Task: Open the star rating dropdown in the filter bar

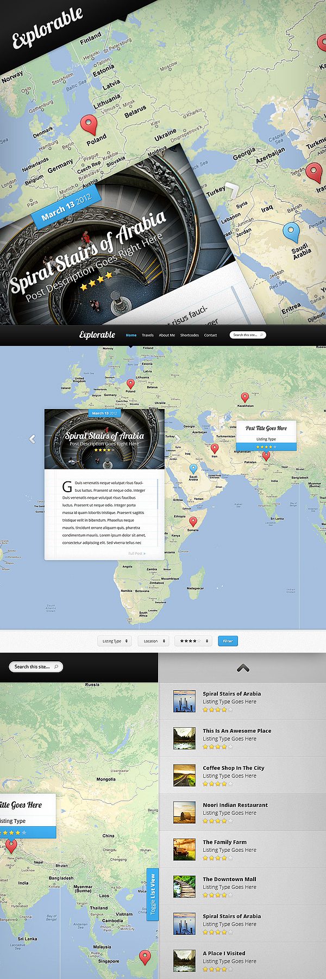Action: (x=193, y=641)
